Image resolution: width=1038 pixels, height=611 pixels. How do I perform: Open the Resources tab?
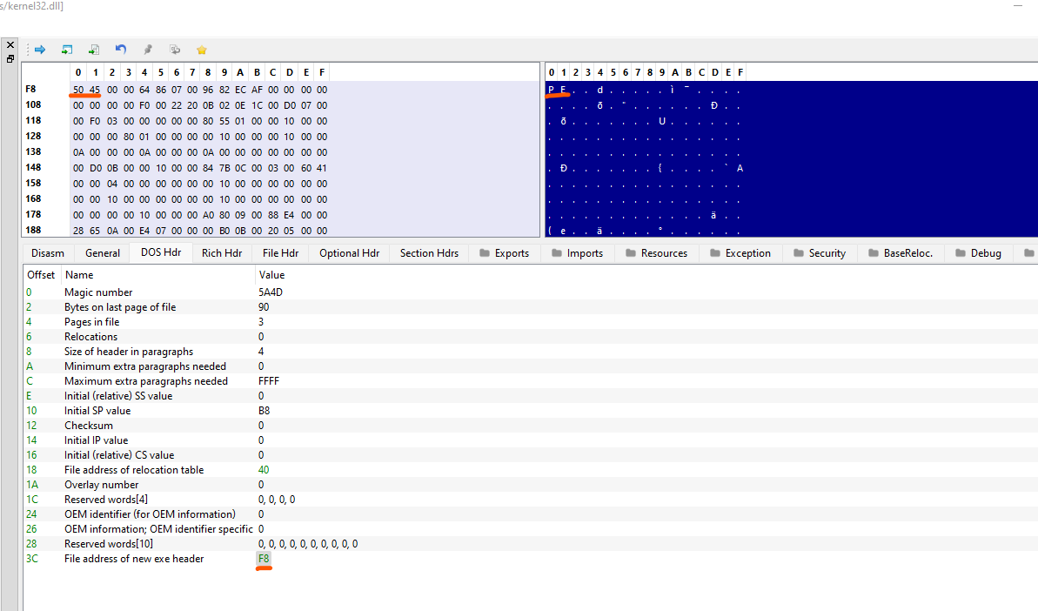(x=657, y=253)
